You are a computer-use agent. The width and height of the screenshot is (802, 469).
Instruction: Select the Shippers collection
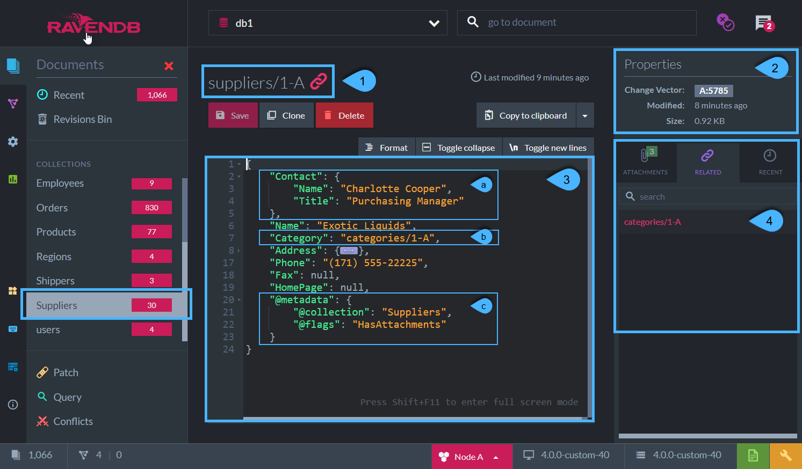pos(104,281)
